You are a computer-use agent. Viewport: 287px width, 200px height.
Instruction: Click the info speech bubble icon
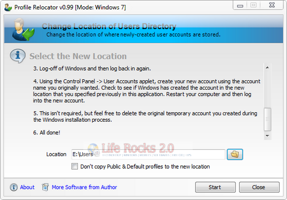(x=18, y=56)
